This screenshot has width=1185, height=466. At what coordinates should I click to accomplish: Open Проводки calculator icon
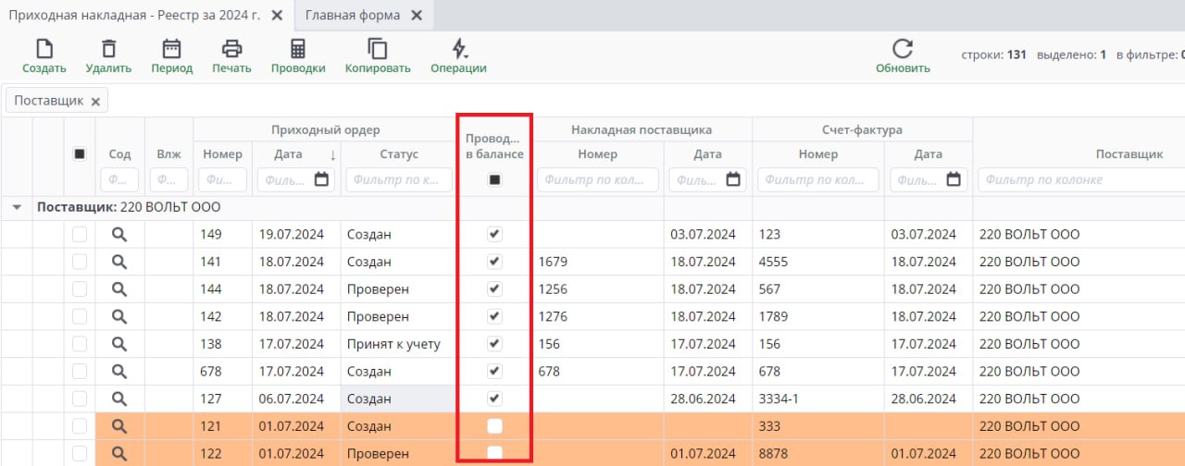(x=297, y=50)
